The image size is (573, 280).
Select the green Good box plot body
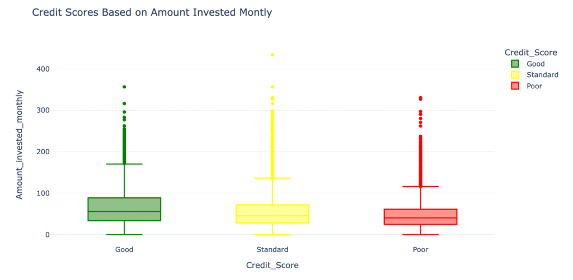tap(124, 209)
